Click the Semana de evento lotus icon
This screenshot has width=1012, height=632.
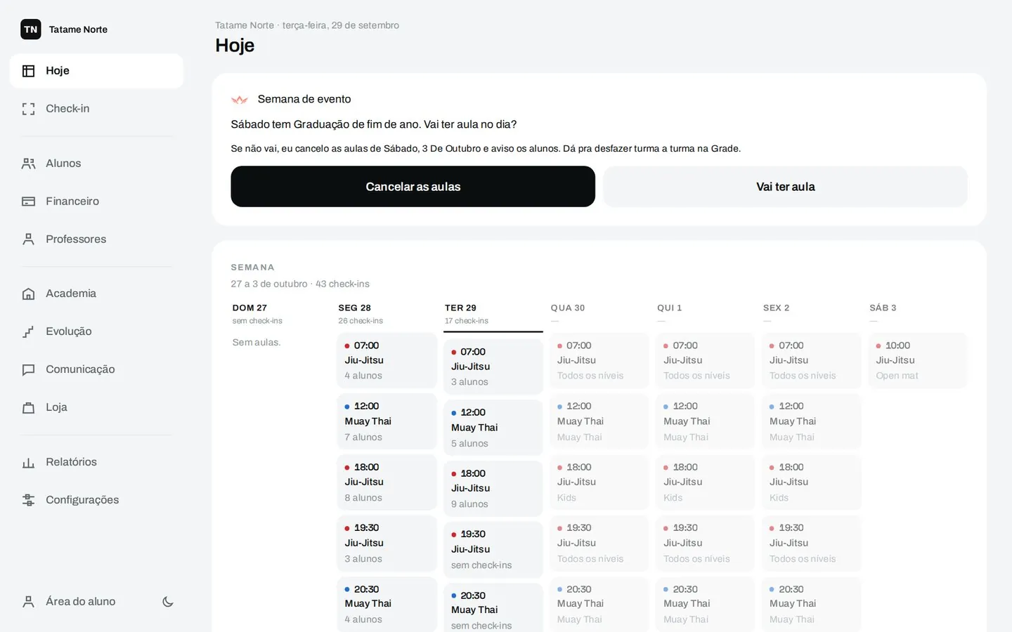click(x=240, y=100)
